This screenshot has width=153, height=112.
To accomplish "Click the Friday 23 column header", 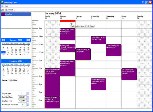I will [124, 17].
